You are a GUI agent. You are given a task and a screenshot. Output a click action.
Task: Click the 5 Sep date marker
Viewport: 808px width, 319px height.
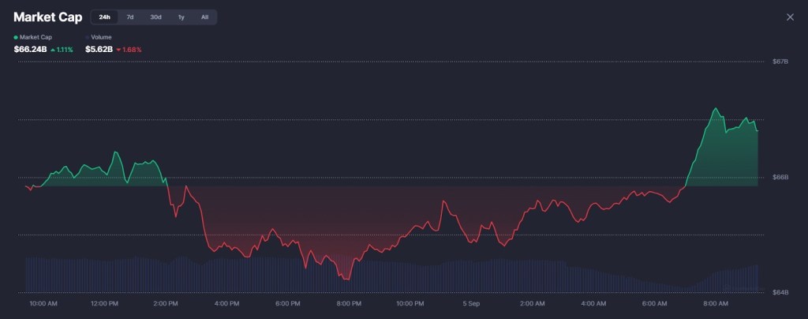471,303
